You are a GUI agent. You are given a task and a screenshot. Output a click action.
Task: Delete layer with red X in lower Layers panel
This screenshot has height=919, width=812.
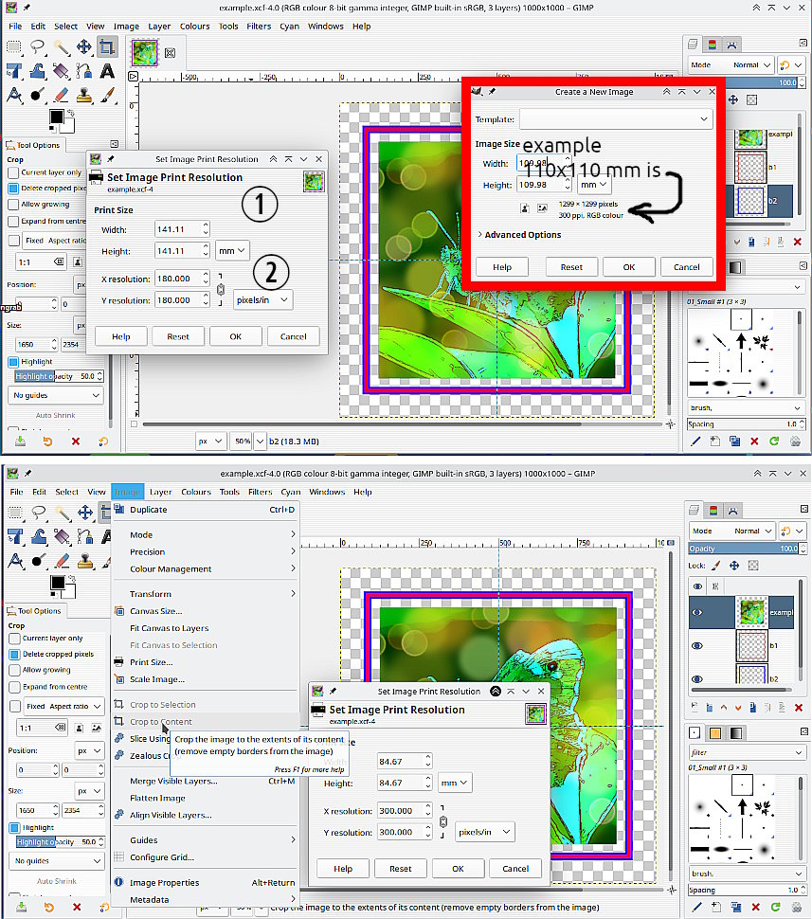coord(798,708)
